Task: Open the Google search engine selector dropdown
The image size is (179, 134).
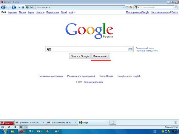Action: 137,7
